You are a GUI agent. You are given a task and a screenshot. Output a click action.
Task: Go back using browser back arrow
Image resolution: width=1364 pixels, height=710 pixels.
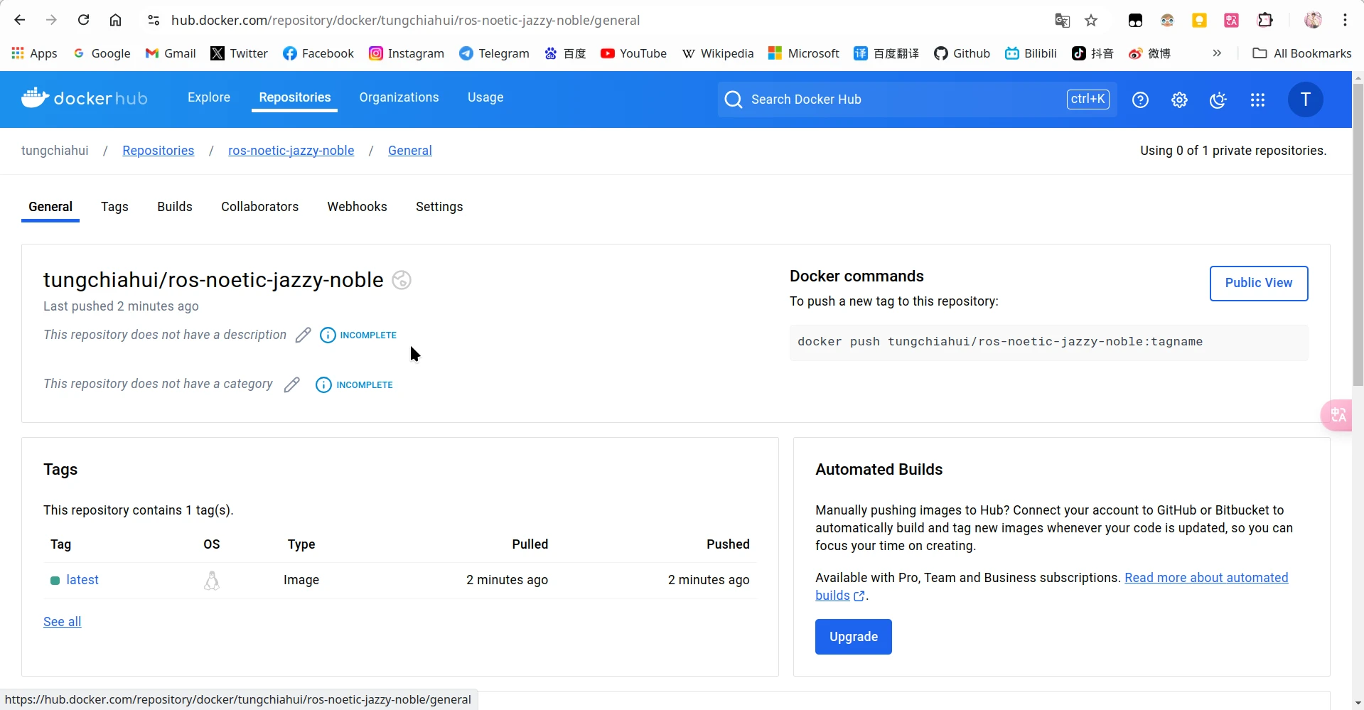pos(20,20)
